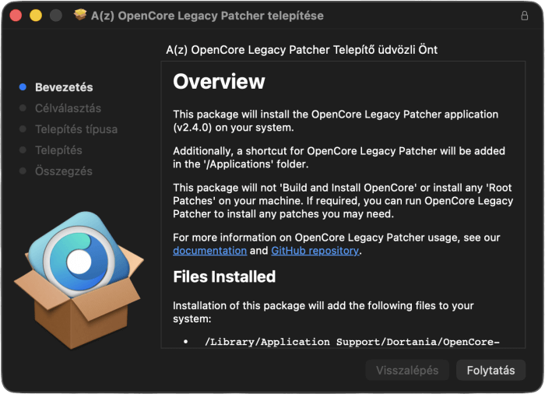The width and height of the screenshot is (545, 394).
Task: Click the /Library/Application Support path entry
Action: tap(352, 342)
